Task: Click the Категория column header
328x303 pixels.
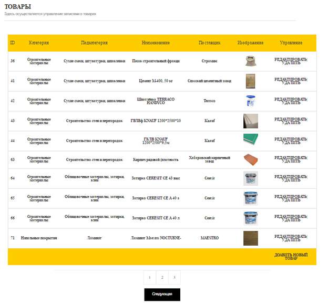Action: coord(39,43)
